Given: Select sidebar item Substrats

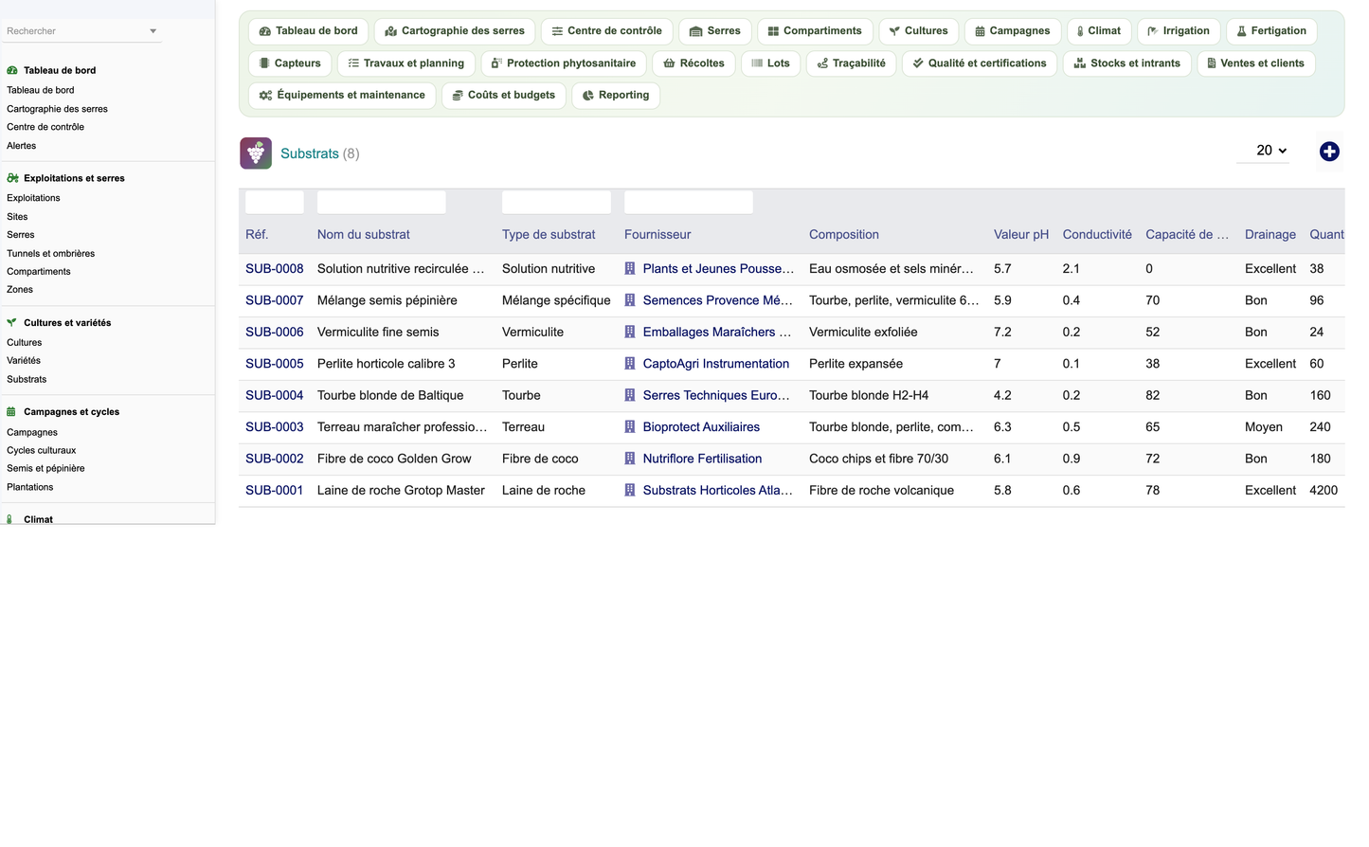Looking at the screenshot, I should coord(27,380).
